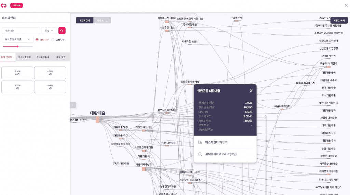Select the dark 패스파인더 view toggle button
The image size is (350, 195).
(x=85, y=20)
